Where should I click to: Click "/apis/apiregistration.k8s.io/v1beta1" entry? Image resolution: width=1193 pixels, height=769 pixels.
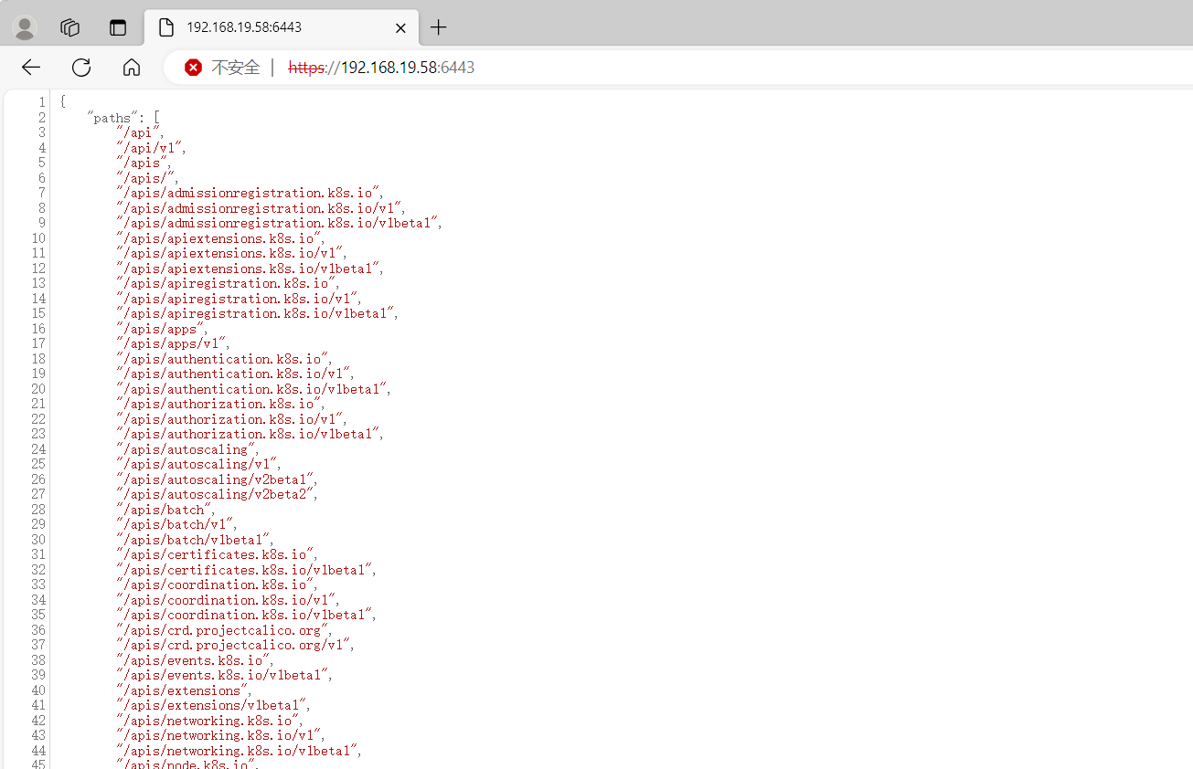point(256,313)
